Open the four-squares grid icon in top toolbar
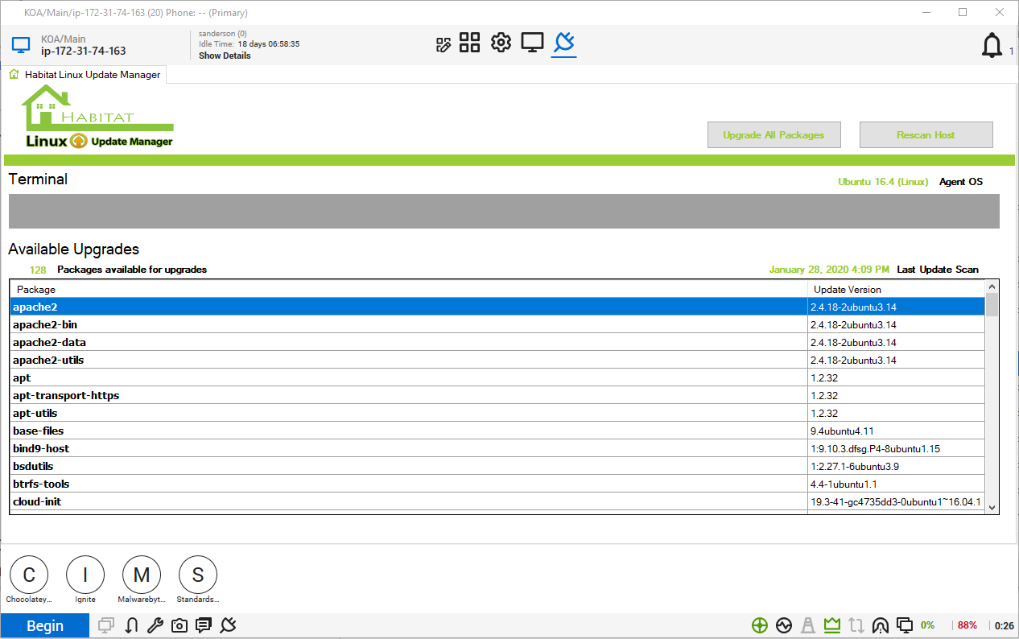The width and height of the screenshot is (1019, 639). click(470, 43)
